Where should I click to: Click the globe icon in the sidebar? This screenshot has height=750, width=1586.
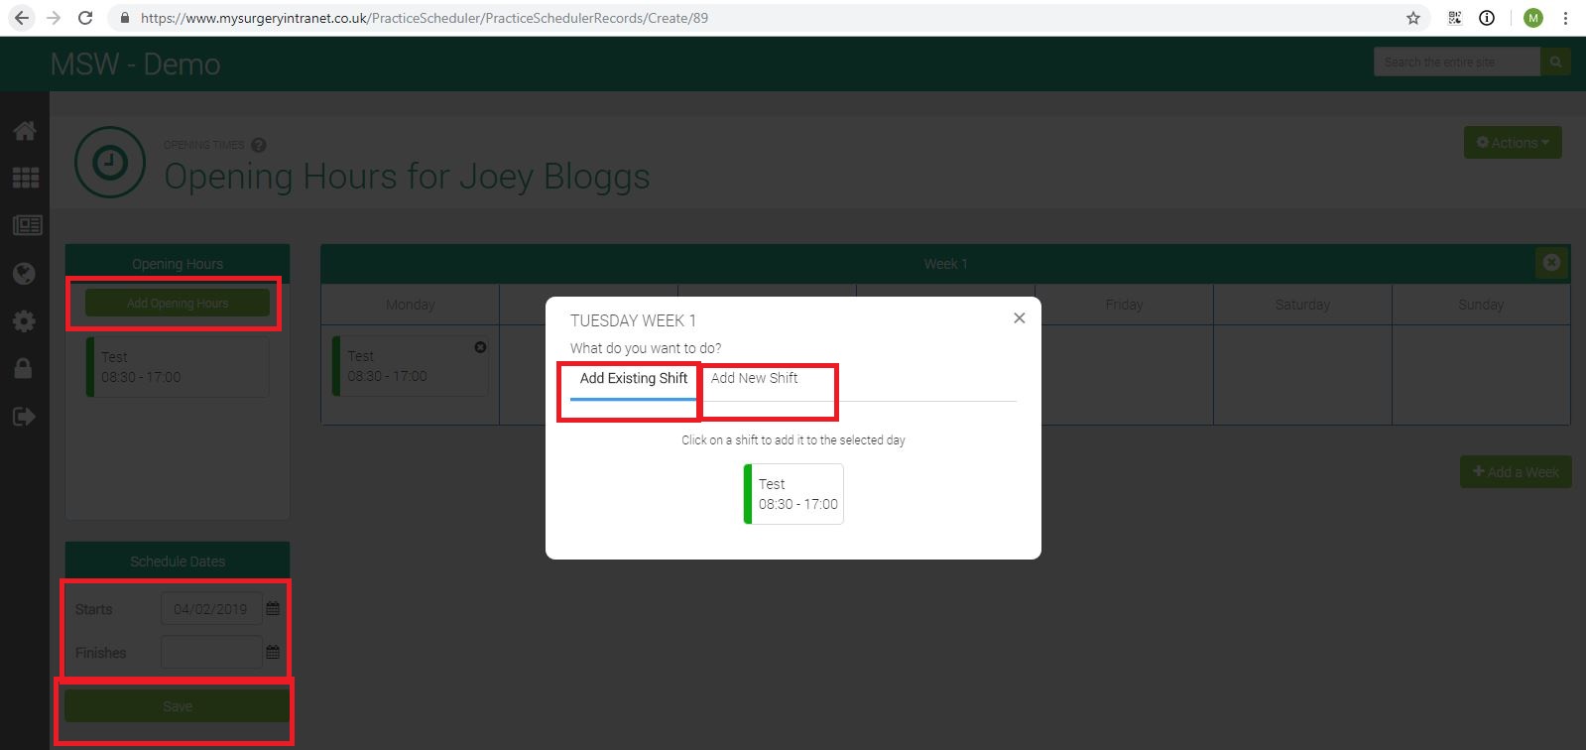point(25,274)
